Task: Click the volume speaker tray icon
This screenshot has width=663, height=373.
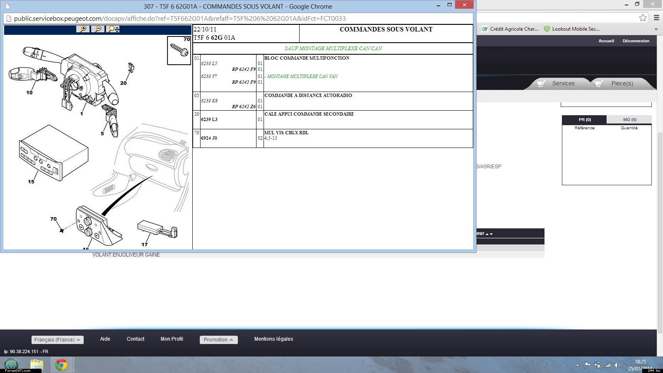Action: [x=617, y=365]
